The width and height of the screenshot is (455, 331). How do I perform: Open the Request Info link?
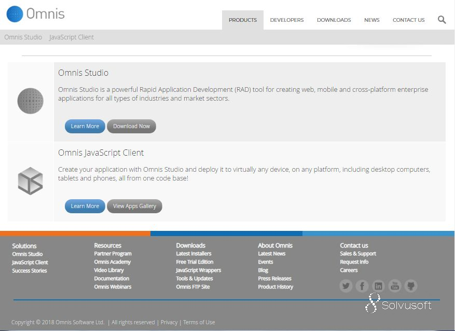point(354,261)
